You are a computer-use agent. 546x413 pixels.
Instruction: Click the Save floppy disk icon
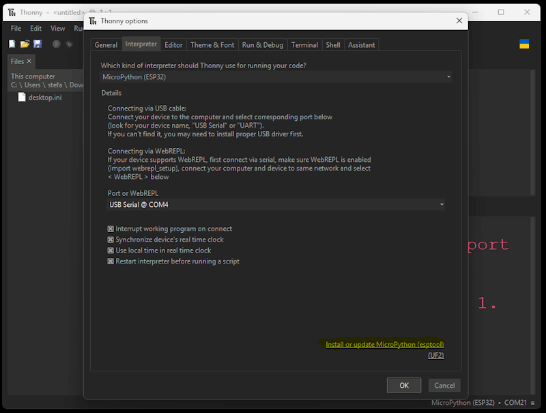tap(38, 44)
